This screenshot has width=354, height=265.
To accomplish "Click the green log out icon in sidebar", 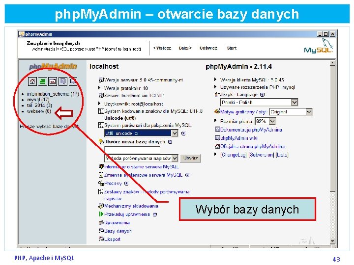I will (42, 81).
